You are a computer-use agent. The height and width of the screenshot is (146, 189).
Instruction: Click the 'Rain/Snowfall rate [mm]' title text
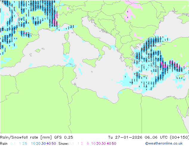pyautogui.click(x=26, y=137)
